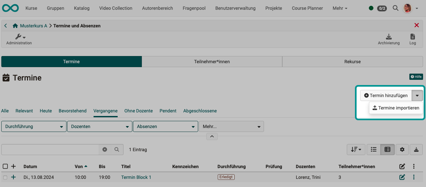Viewport: 426px width, 187px height.
Task: Collapse the filter row with the chevron
Action: pyautogui.click(x=212, y=137)
